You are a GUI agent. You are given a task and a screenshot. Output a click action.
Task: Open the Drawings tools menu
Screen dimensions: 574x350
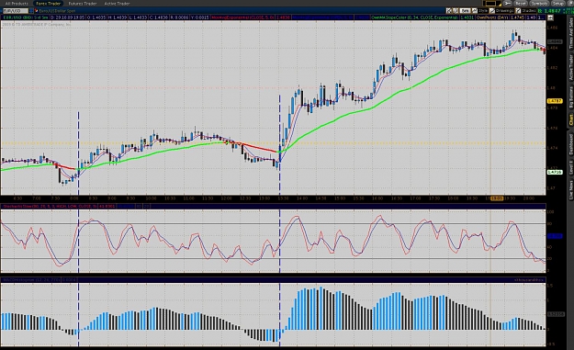pyautogui.click(x=501, y=11)
